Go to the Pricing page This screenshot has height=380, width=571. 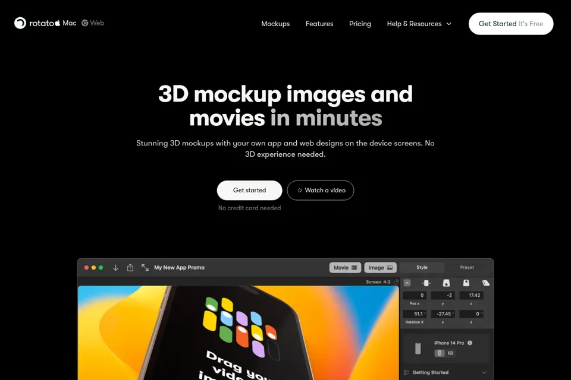tap(360, 24)
